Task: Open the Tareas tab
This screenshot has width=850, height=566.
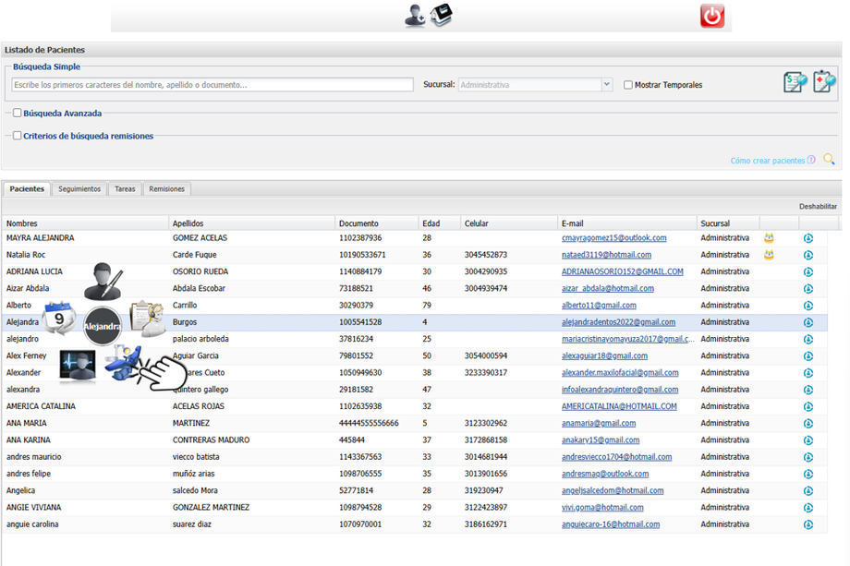Action: click(125, 189)
